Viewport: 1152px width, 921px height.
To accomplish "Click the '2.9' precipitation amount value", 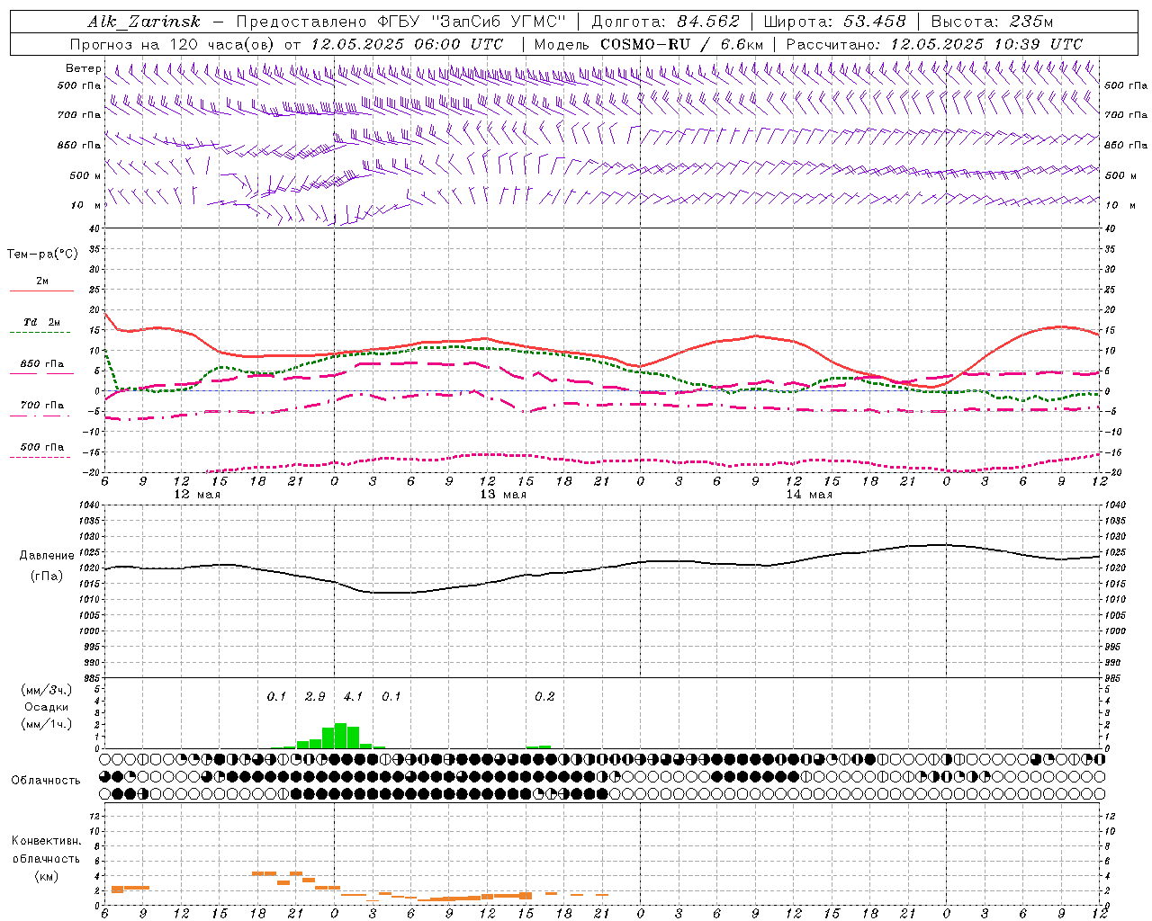I will tap(315, 696).
